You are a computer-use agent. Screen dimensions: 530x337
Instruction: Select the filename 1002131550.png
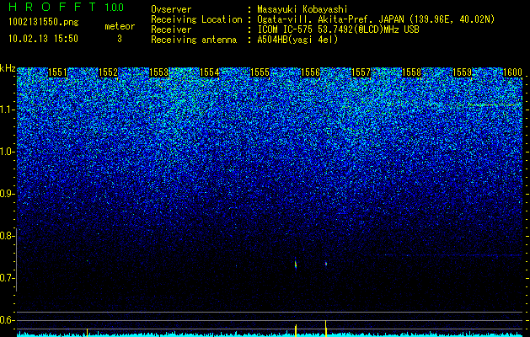[44, 23]
